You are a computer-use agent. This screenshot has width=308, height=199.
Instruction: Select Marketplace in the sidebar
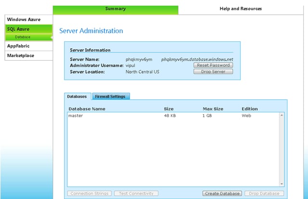click(29, 55)
